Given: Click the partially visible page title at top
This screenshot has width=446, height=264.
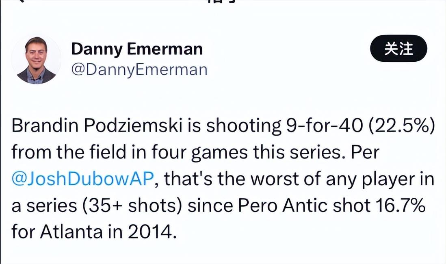Looking at the screenshot, I should [x=221, y=2].
